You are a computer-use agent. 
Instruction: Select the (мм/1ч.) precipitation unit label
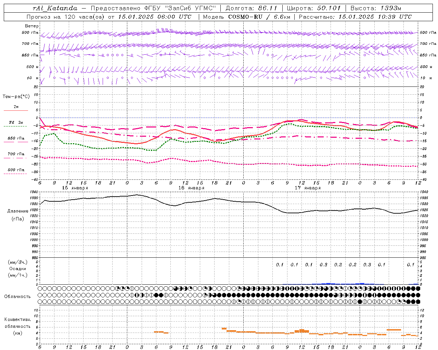18,275
